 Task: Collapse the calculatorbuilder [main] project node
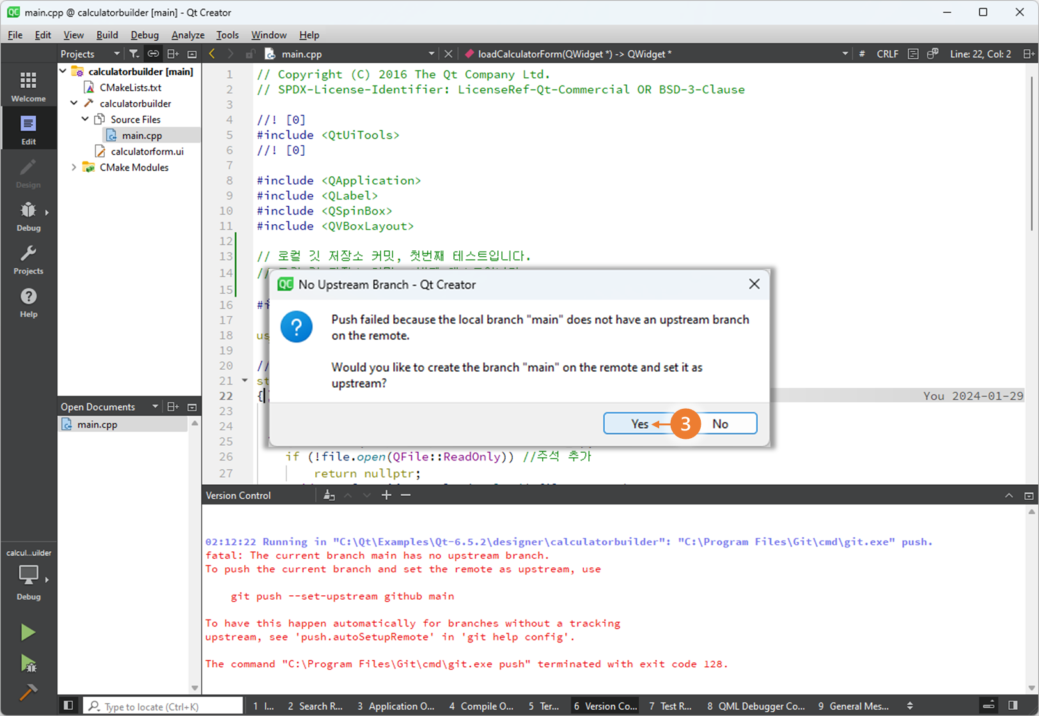click(x=63, y=71)
